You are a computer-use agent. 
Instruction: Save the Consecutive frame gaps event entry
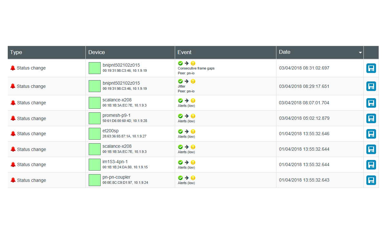pos(371,68)
